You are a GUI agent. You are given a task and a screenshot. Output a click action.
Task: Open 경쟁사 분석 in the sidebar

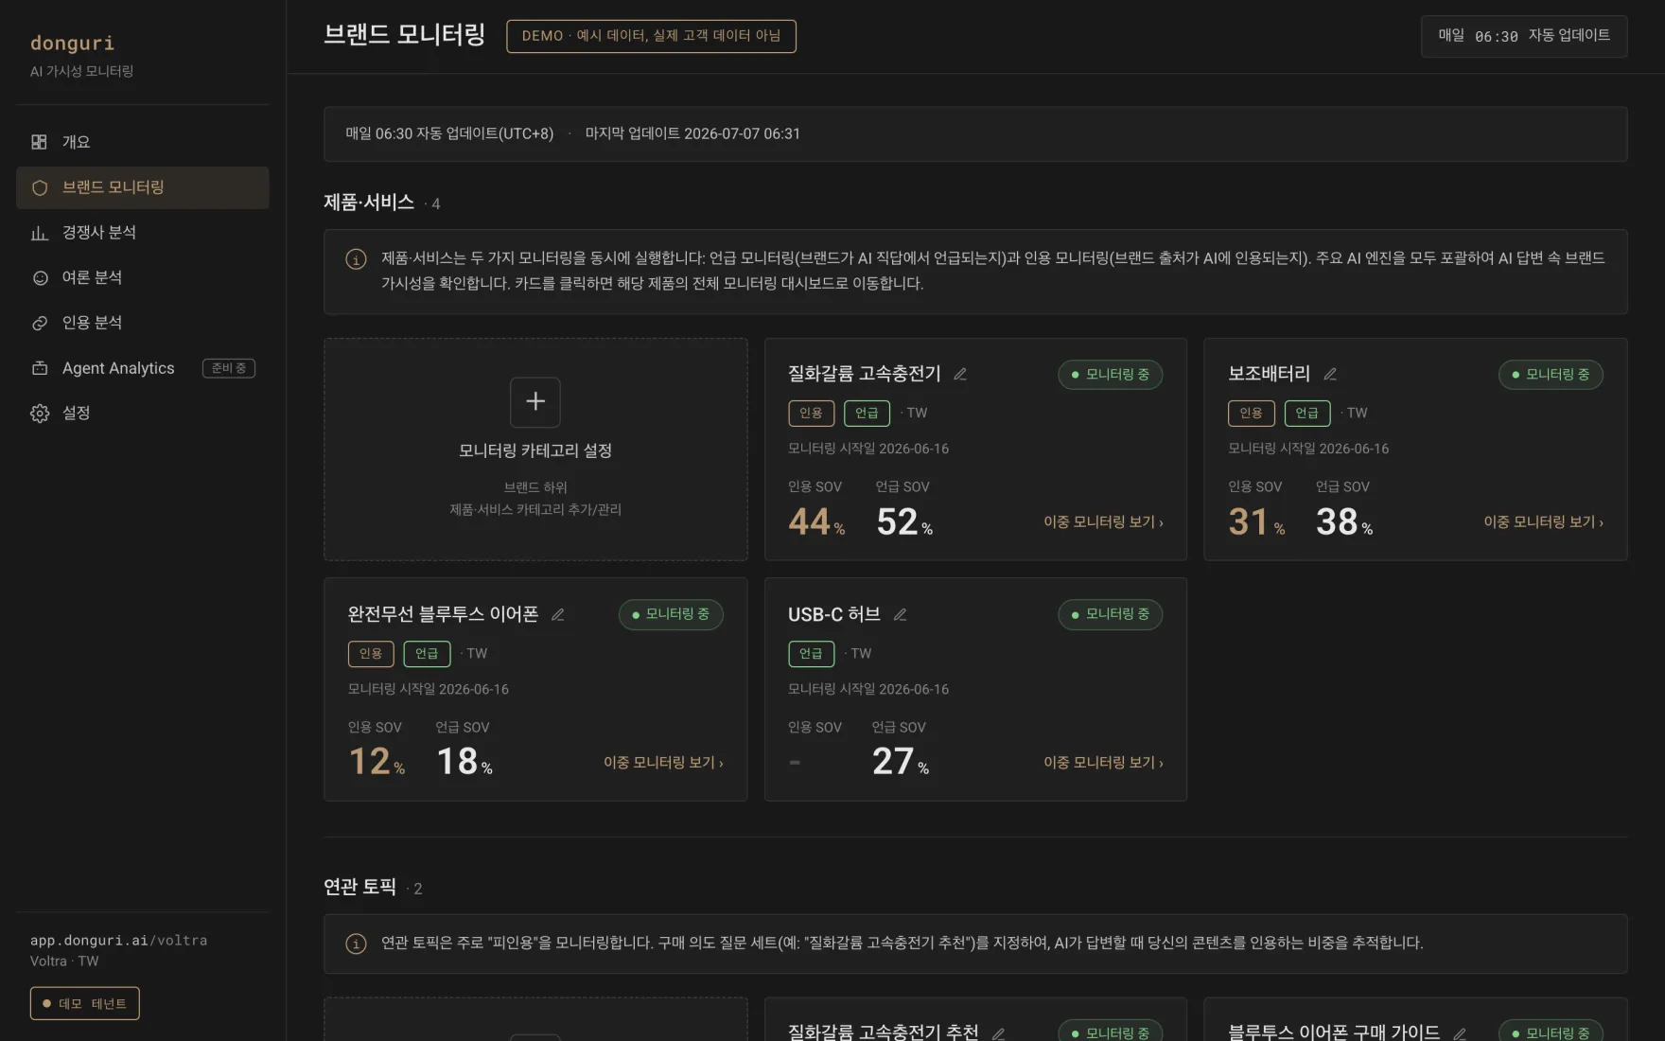(142, 233)
